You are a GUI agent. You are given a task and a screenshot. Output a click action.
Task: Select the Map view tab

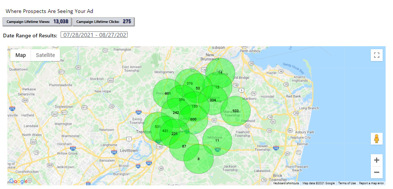[x=21, y=55]
